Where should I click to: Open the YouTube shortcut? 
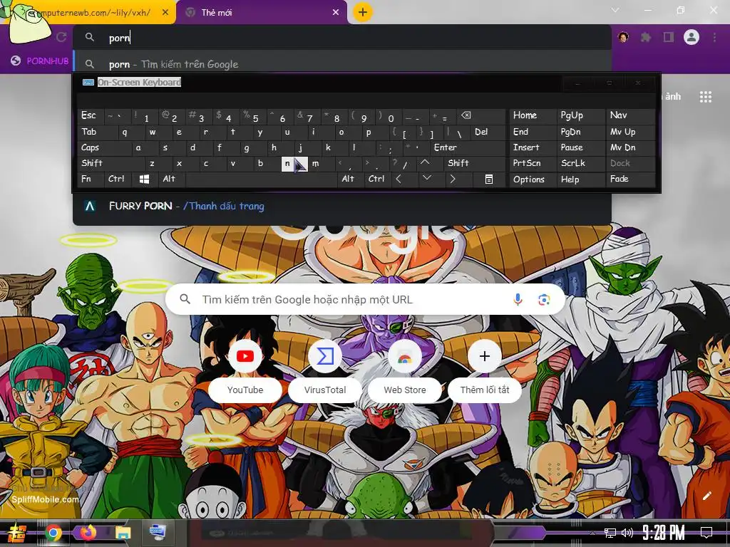pyautogui.click(x=245, y=370)
